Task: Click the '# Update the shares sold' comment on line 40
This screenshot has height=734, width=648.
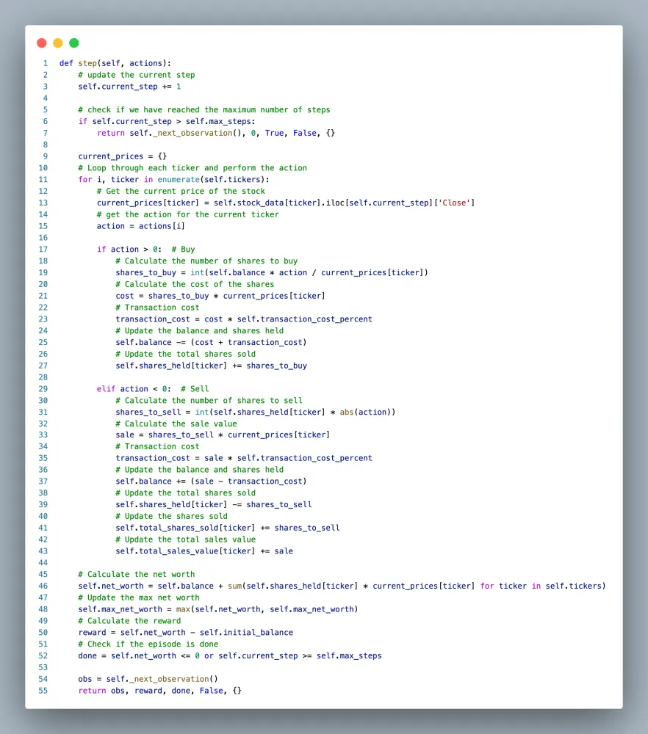Action: point(171,516)
